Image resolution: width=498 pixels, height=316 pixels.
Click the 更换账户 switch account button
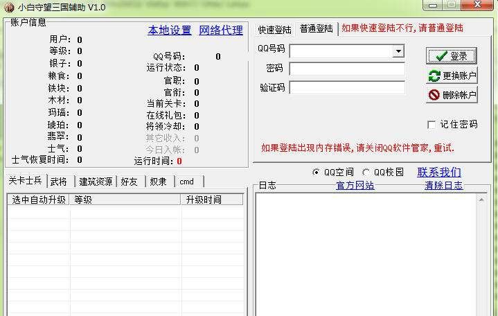point(452,76)
